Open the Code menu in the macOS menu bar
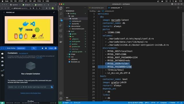Screen dimensions: 184x104 (x=7, y=1)
